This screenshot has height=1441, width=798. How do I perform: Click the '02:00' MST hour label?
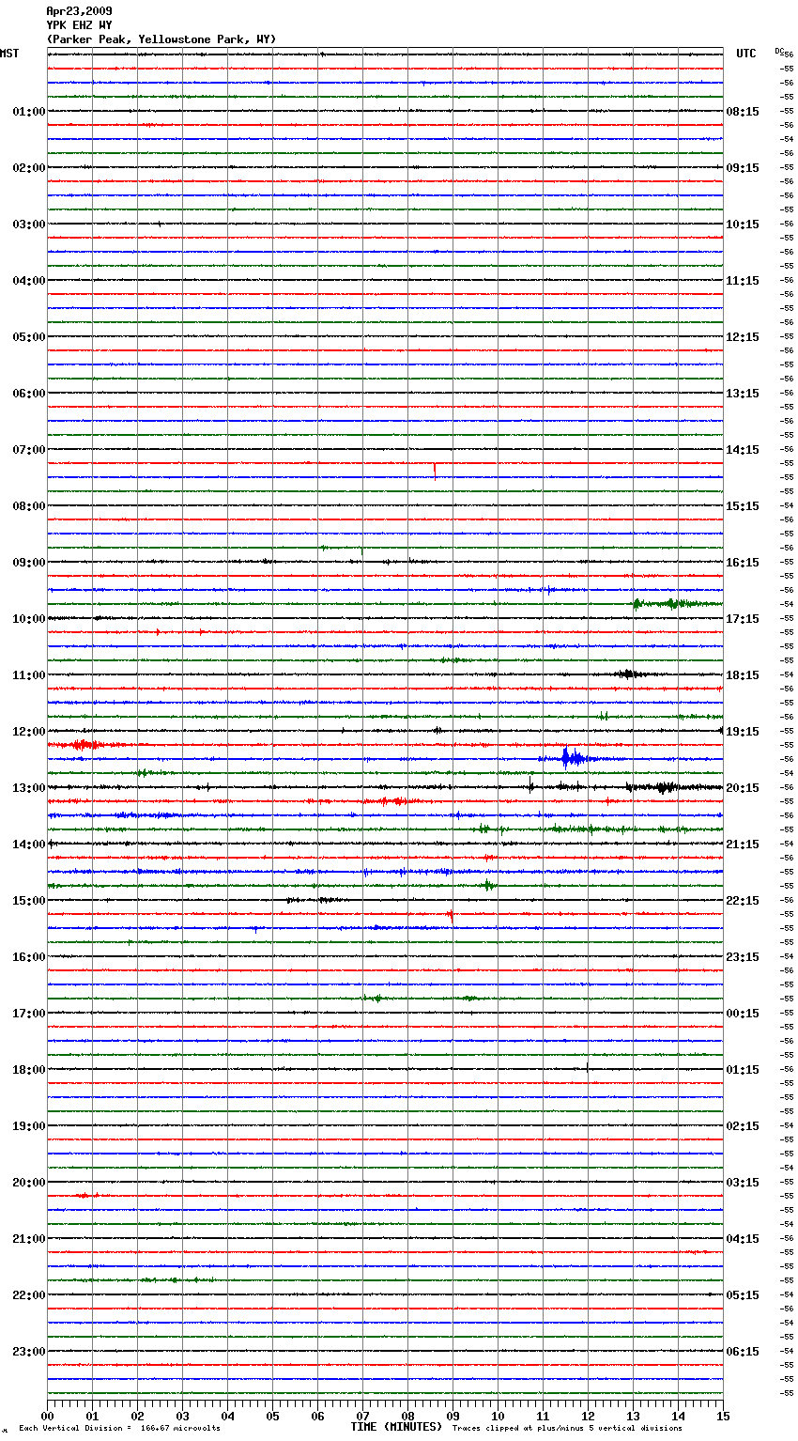click(x=28, y=168)
